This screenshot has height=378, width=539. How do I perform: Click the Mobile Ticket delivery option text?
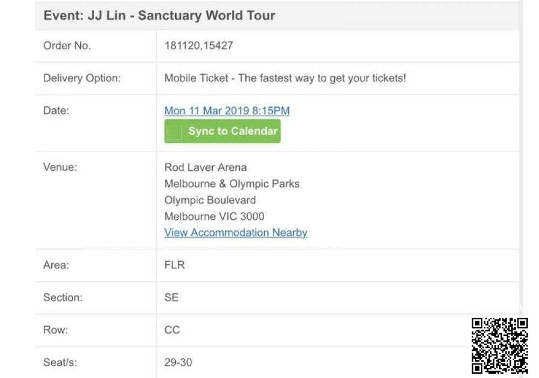[x=285, y=78]
